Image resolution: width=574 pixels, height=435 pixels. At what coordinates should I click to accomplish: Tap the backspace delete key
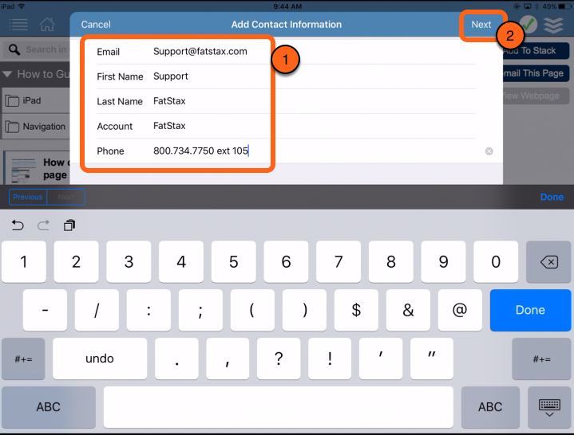click(548, 262)
